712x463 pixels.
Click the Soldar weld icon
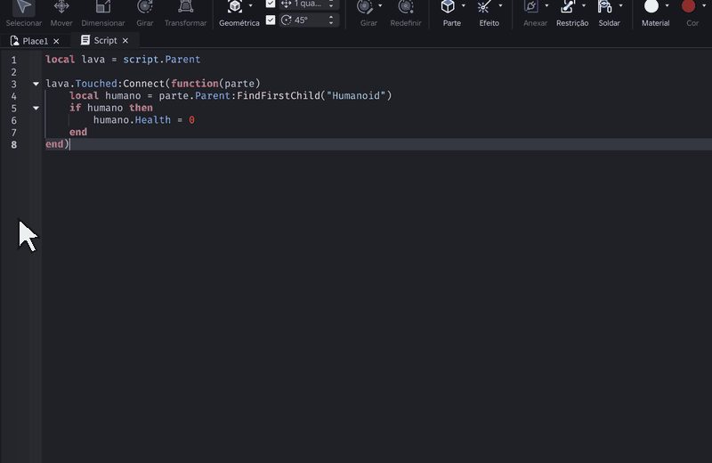(x=604, y=6)
